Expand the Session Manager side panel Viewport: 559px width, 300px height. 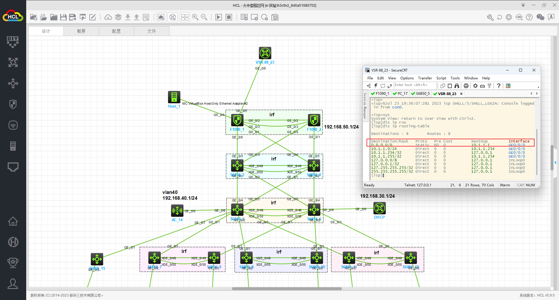[365, 106]
